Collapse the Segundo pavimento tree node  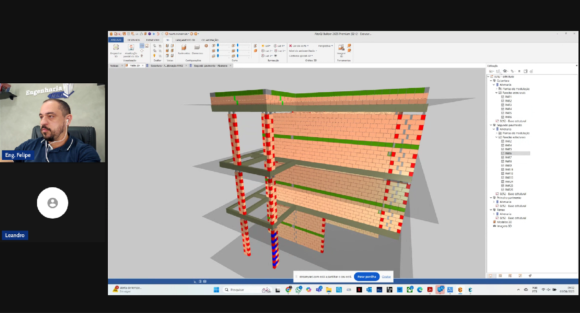pos(491,125)
